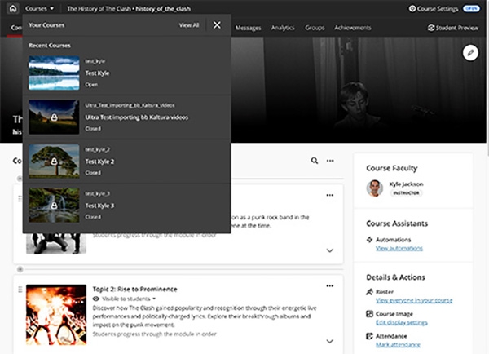Open the Topic 2 concert thumbnail
The image size is (489, 354).
tap(56, 315)
